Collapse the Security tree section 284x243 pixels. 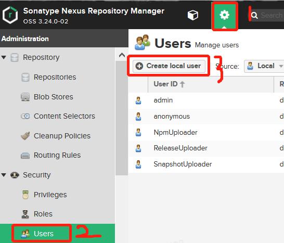pos(4,175)
